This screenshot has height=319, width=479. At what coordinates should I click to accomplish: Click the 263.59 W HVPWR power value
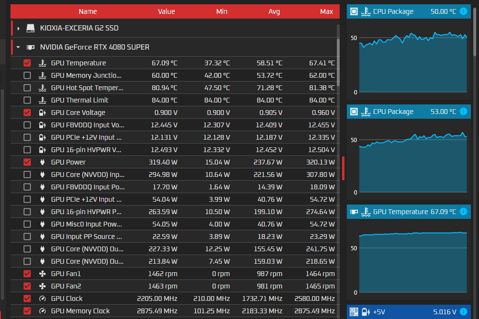click(163, 212)
